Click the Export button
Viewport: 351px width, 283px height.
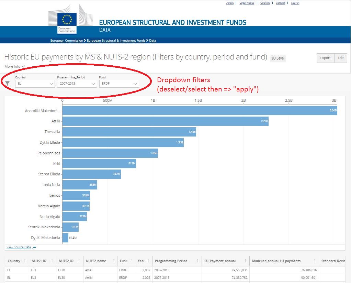pyautogui.click(x=325, y=58)
